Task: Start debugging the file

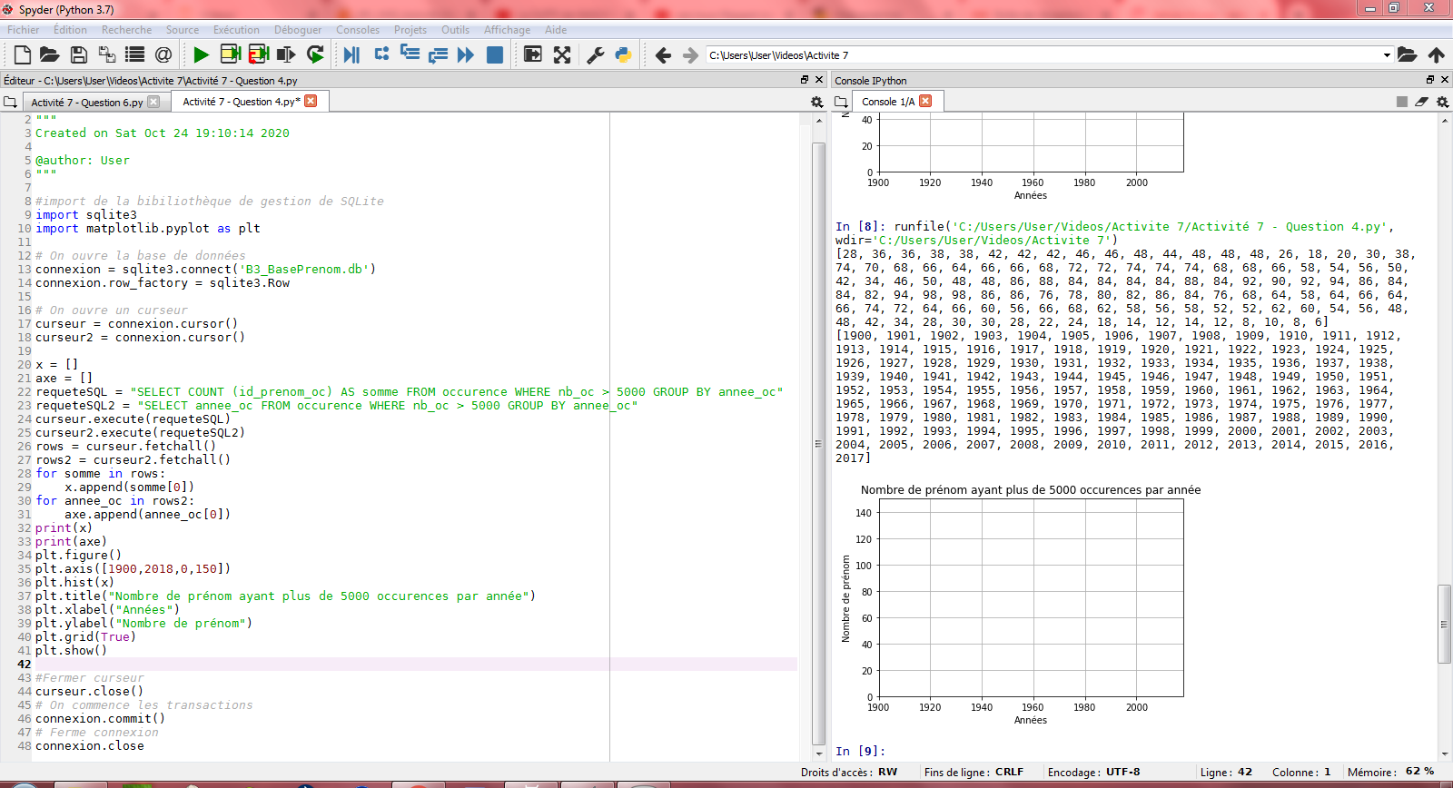Action: (x=351, y=54)
